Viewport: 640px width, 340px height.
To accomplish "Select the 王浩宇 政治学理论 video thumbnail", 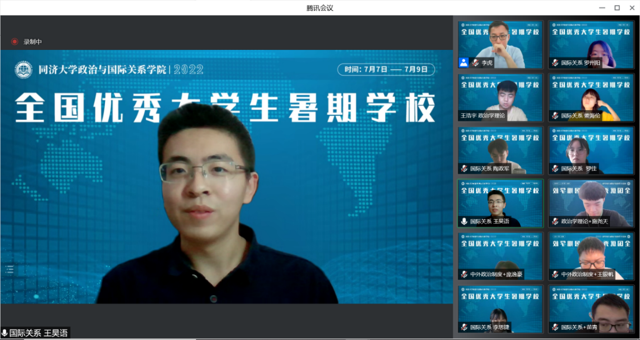I will (x=500, y=97).
